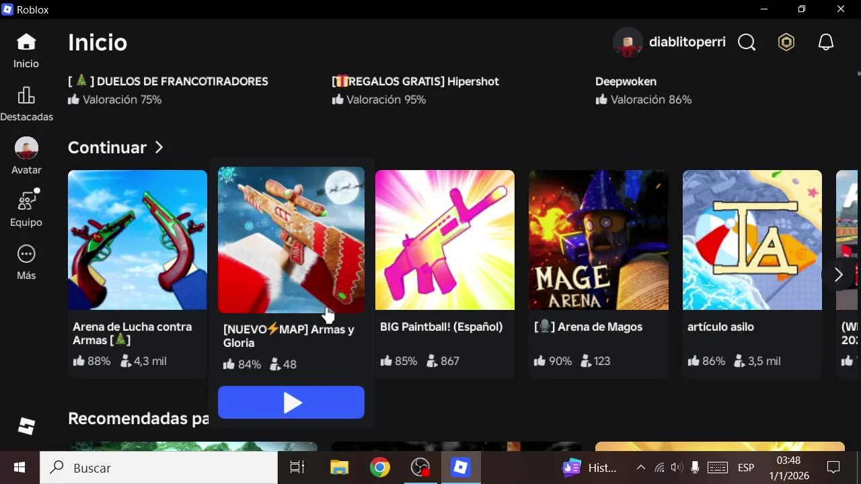
Task: Click the 88% rating under Arena de Lucha
Action: (91, 361)
